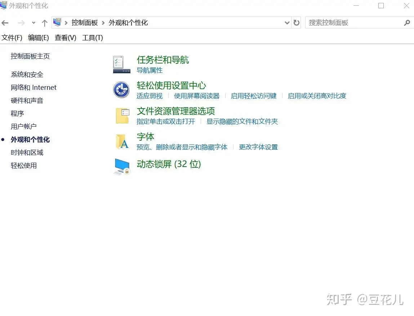Open 时钟和区域 from the sidebar
Screen dimensions: 414x316
coord(27,153)
